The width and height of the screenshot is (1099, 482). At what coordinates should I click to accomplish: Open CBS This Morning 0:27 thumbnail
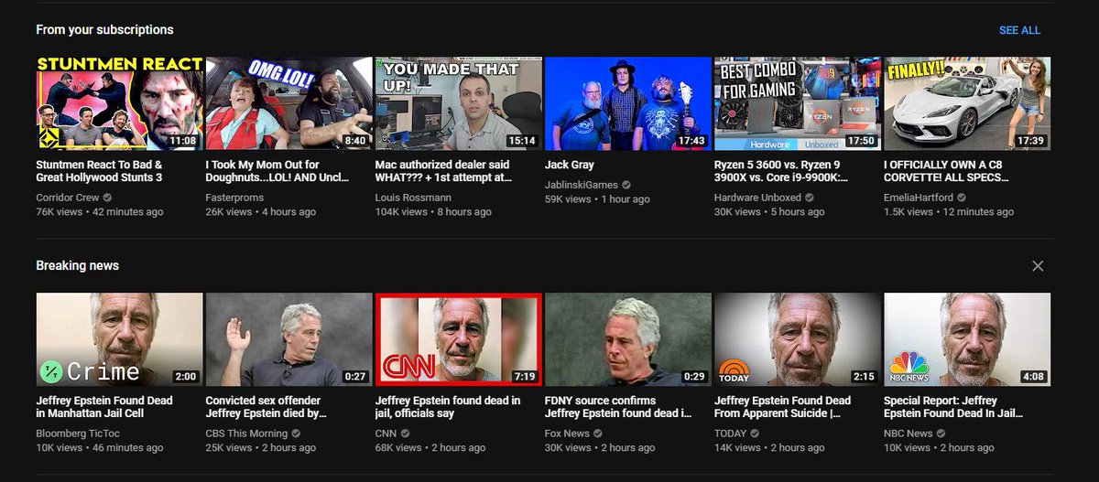288,339
